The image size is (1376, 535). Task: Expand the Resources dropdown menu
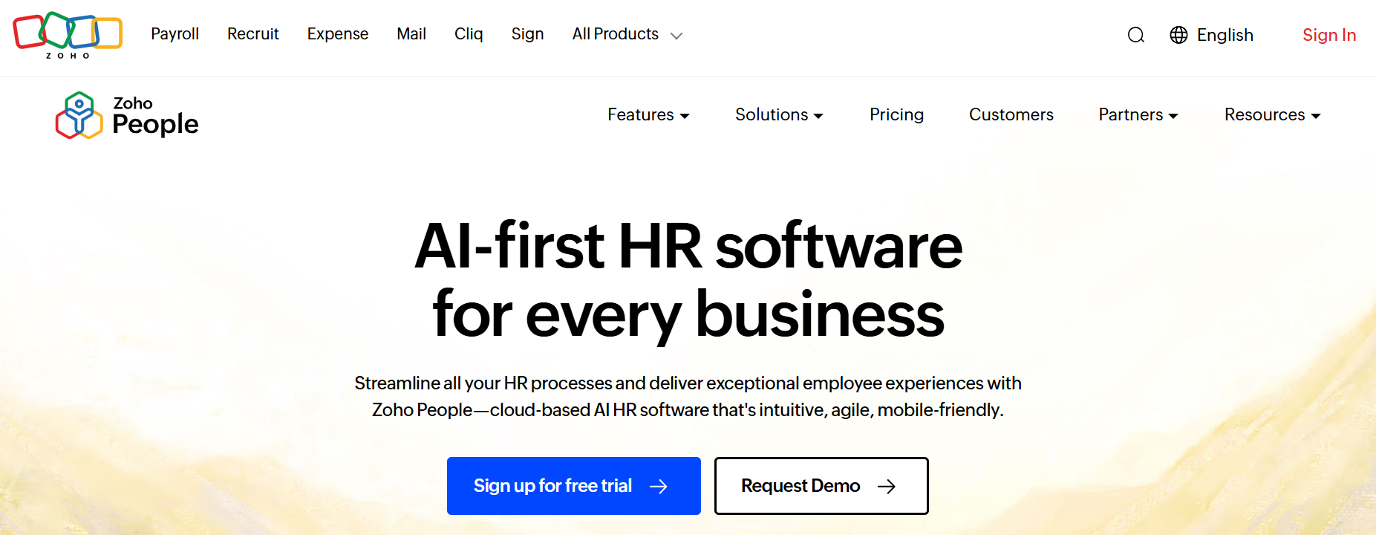point(1272,114)
